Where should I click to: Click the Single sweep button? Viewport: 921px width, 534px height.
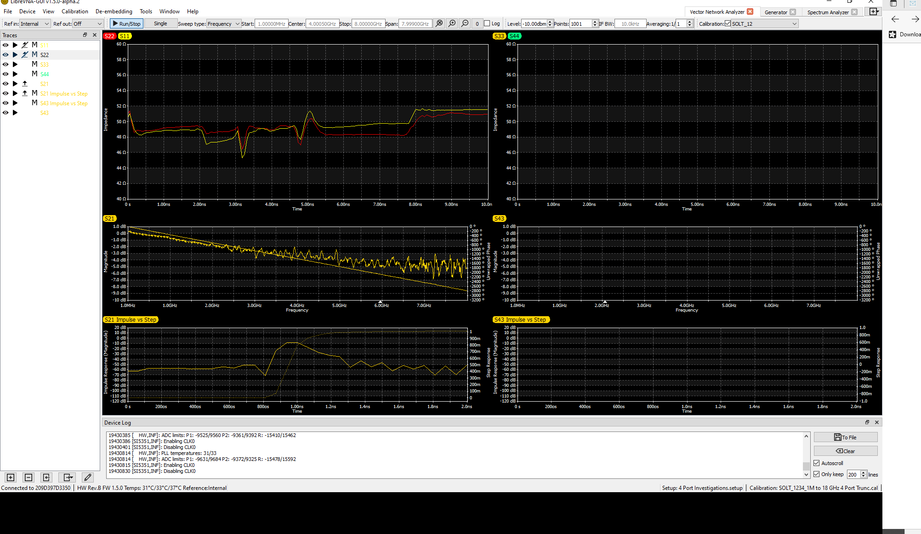160,23
